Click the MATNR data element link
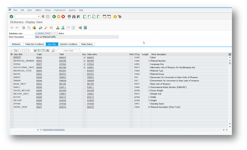The width and height of the screenshot is (247, 150). pyautogui.click(x=91, y=61)
